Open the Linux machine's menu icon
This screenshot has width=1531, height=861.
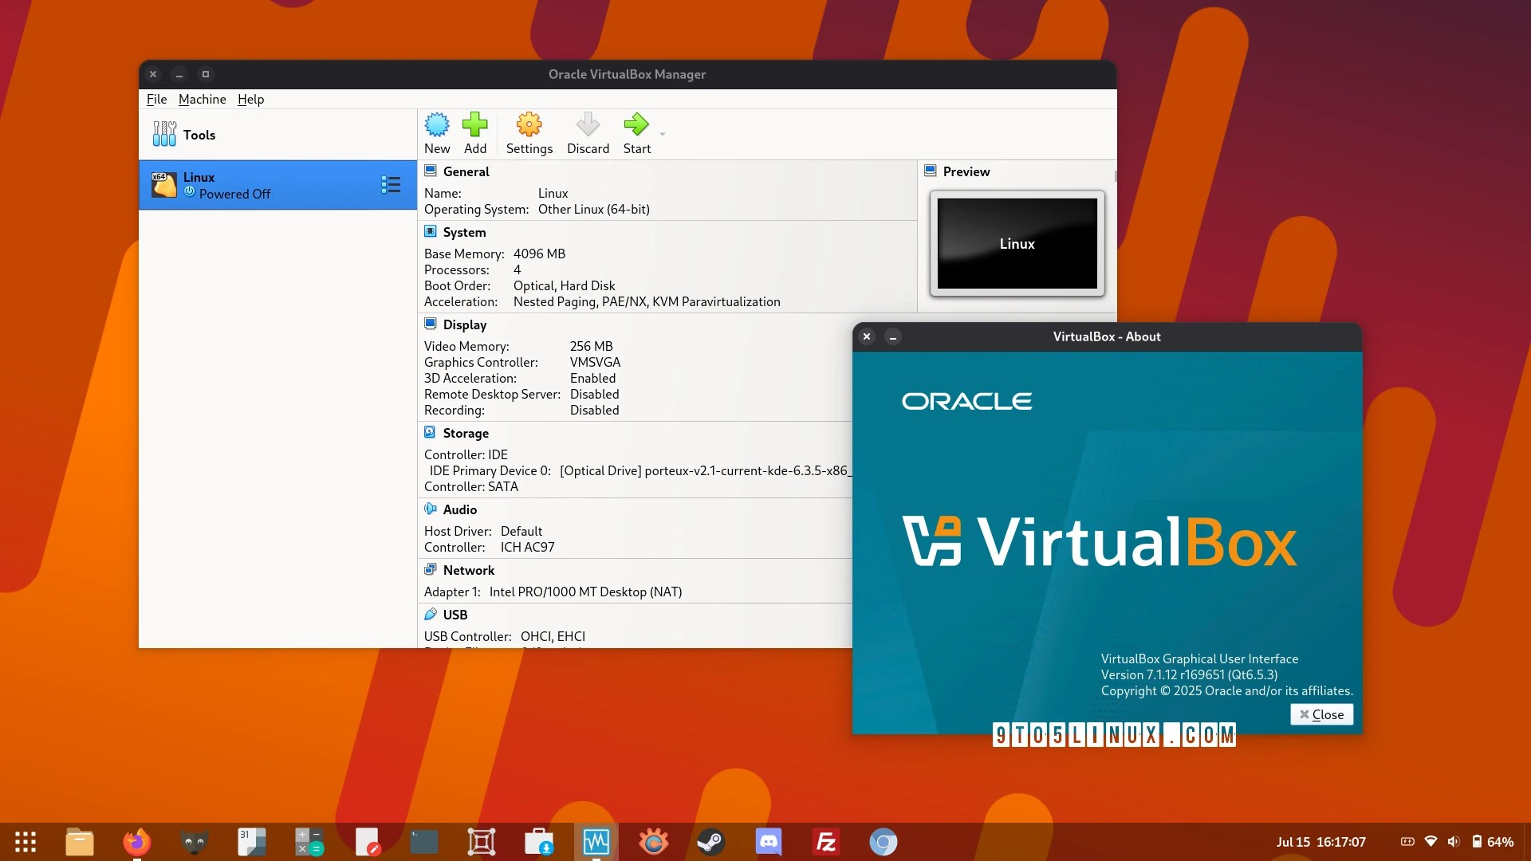coord(391,185)
